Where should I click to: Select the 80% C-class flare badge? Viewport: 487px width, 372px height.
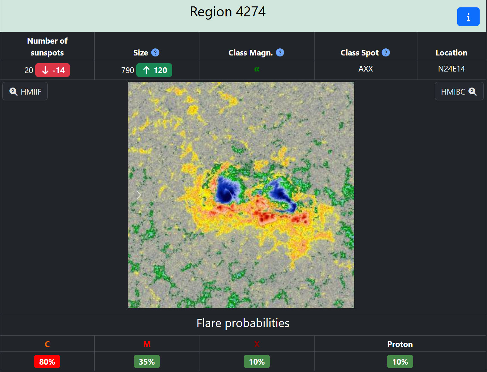(47, 362)
